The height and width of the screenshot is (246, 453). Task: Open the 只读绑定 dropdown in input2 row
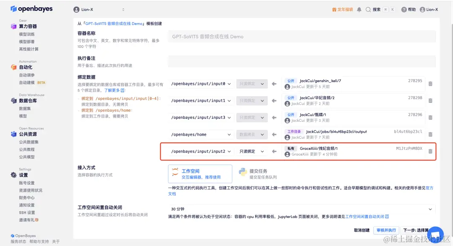[x=252, y=152]
